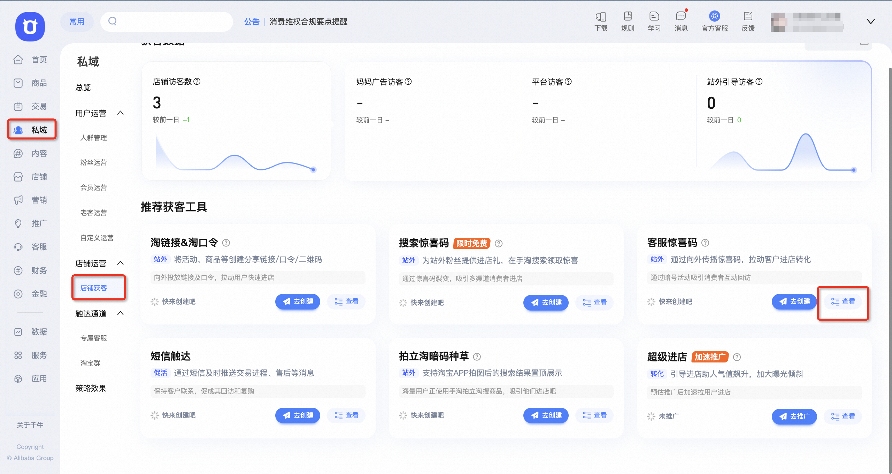Click help icon beside 淘链接&淘口令
The height and width of the screenshot is (474, 892).
point(226,243)
